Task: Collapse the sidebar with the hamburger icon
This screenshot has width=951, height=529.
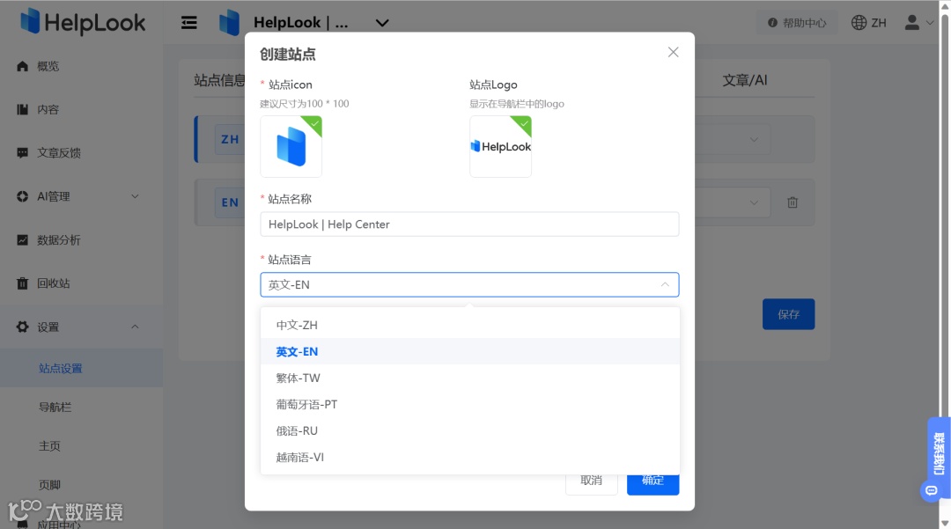Action: click(x=189, y=22)
